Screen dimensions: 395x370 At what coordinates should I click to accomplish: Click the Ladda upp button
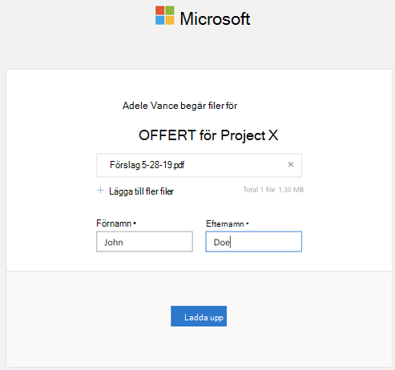[199, 316]
